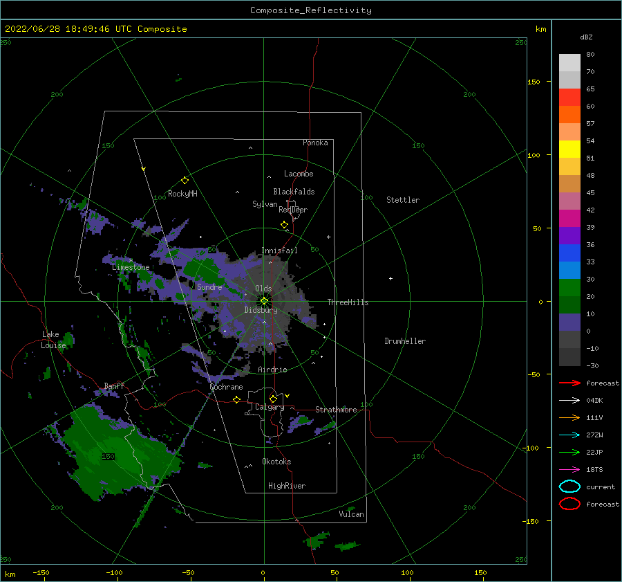The image size is (622, 582).
Task: Choose the green 22JP arrow legend icon
Action: tap(569, 452)
